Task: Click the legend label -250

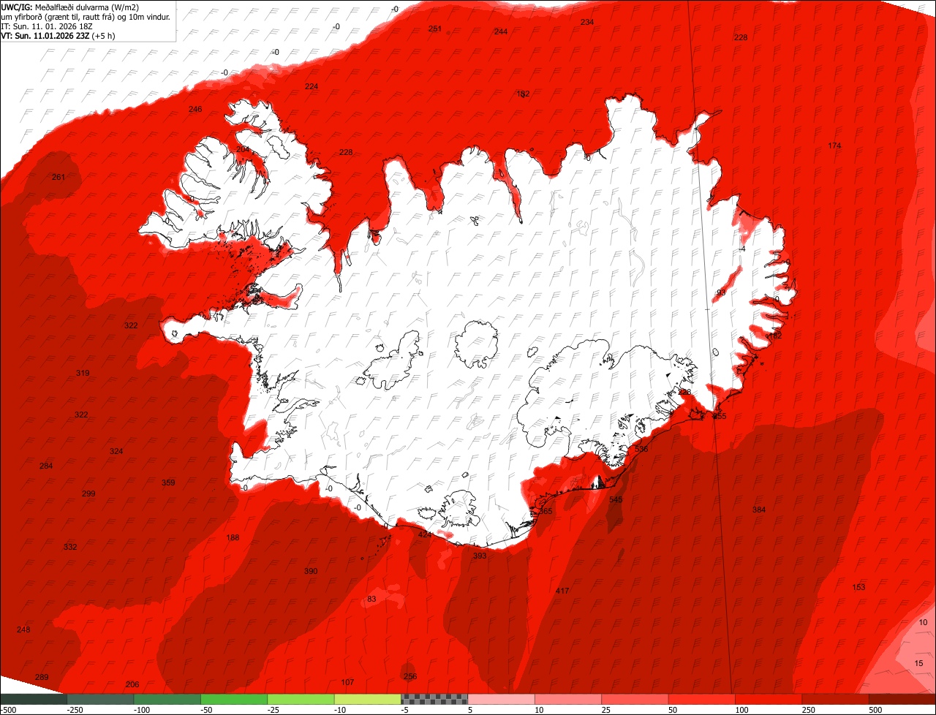Action: [74, 710]
